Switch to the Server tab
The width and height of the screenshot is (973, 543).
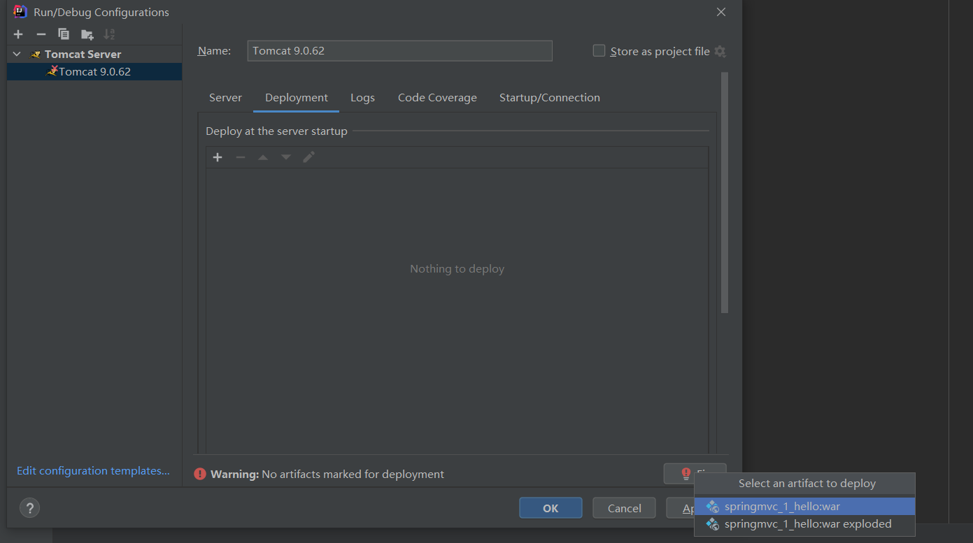tap(225, 97)
